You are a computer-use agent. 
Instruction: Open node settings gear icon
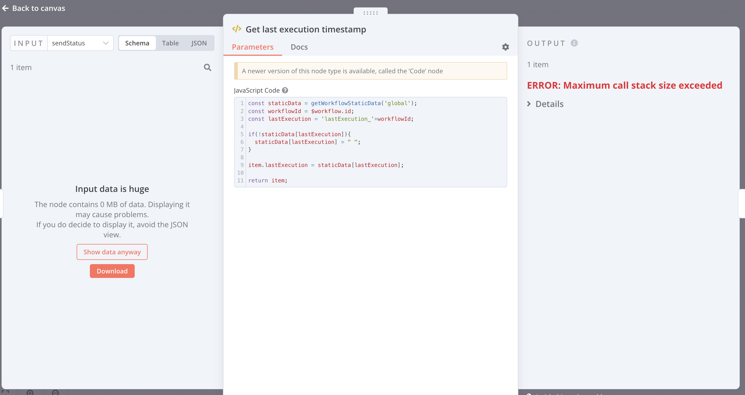point(505,47)
